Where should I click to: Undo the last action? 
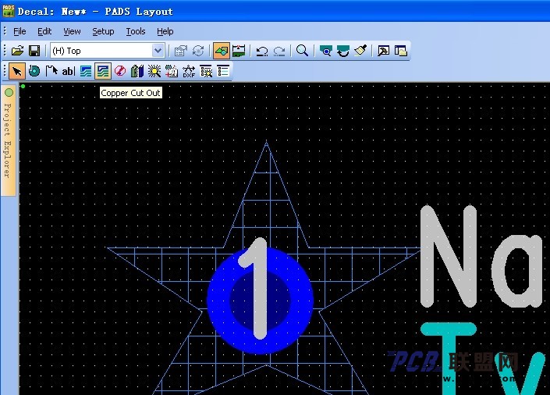coord(261,51)
